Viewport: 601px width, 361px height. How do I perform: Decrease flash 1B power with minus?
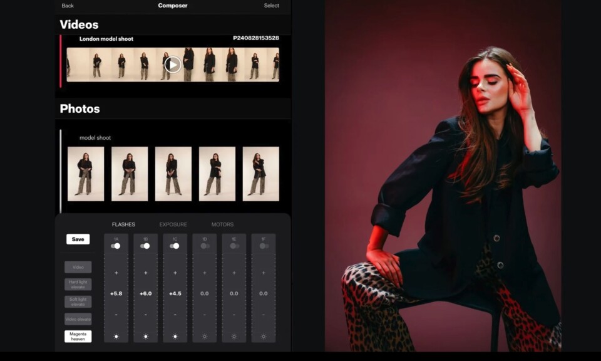(x=145, y=315)
